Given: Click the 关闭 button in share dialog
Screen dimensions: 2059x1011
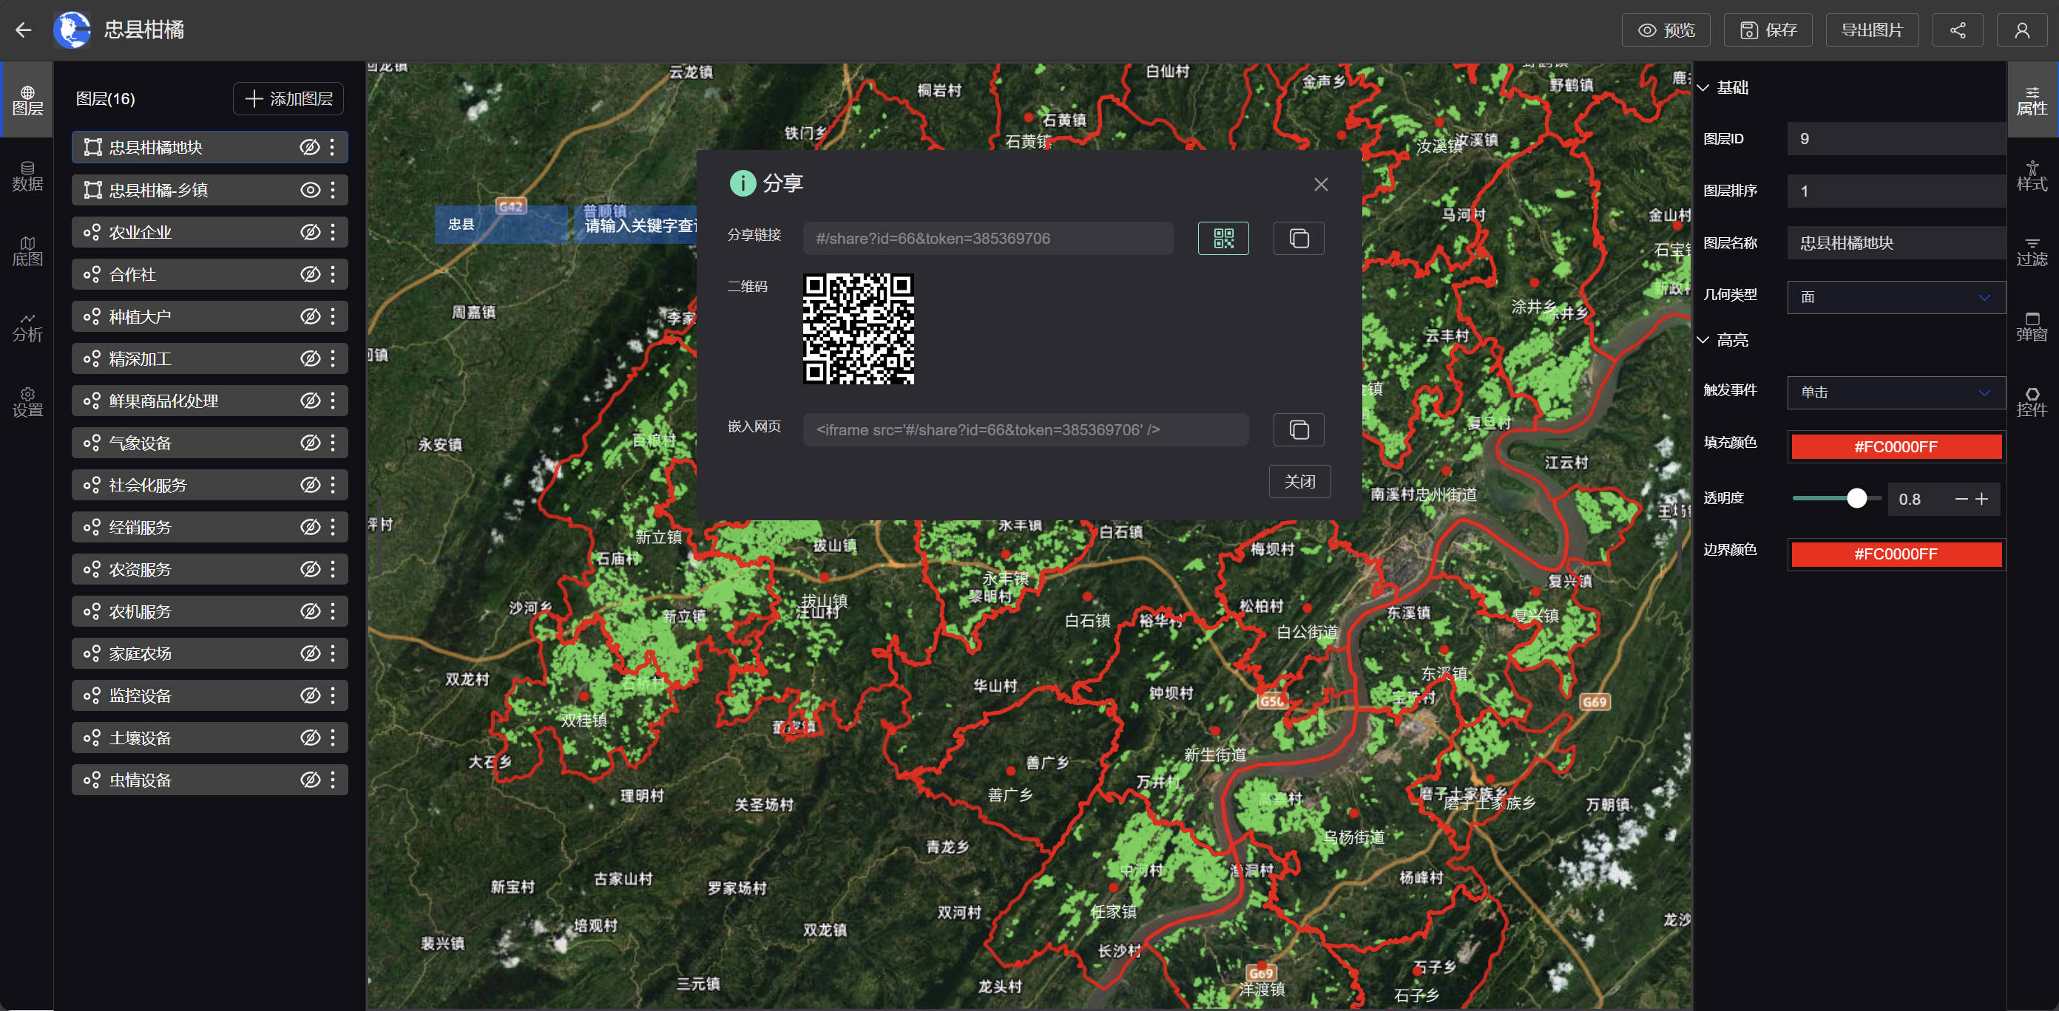Looking at the screenshot, I should [x=1299, y=482].
